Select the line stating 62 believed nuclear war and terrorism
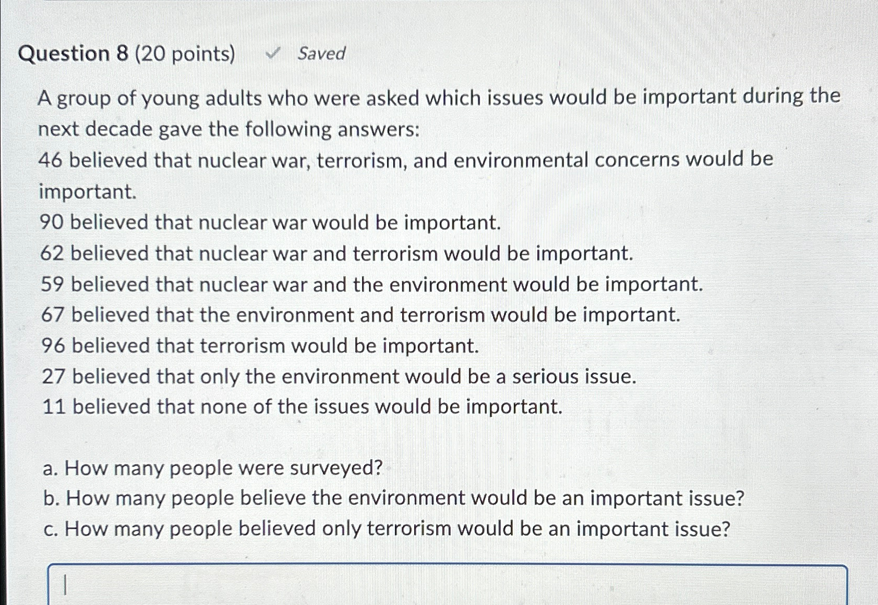878x605 pixels. pyautogui.click(x=336, y=253)
